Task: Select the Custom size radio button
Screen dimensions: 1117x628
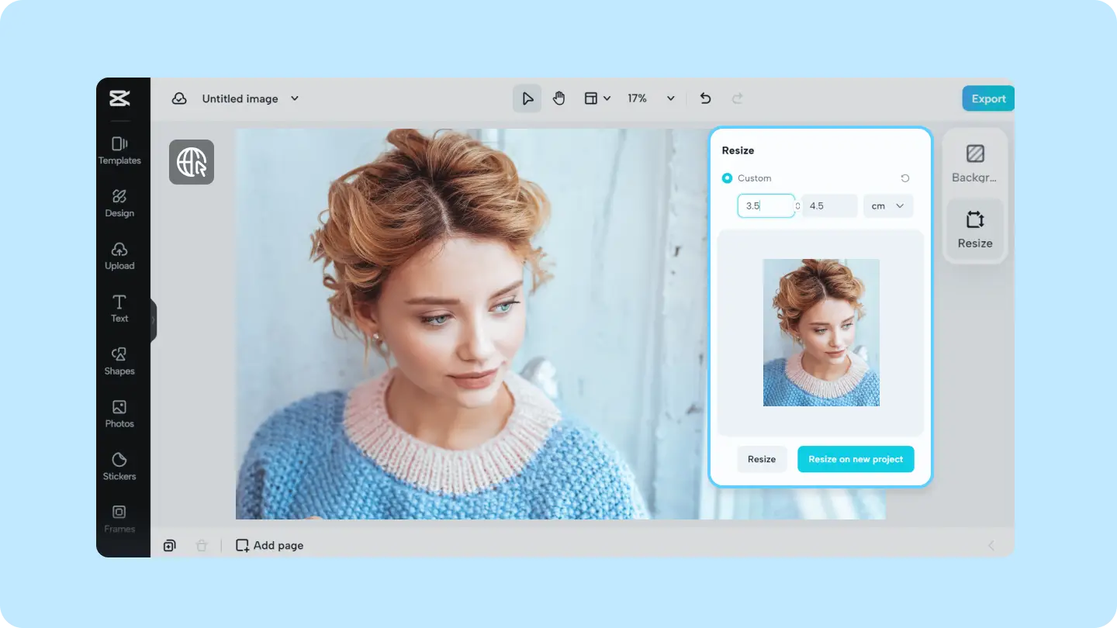Action: [x=727, y=178]
